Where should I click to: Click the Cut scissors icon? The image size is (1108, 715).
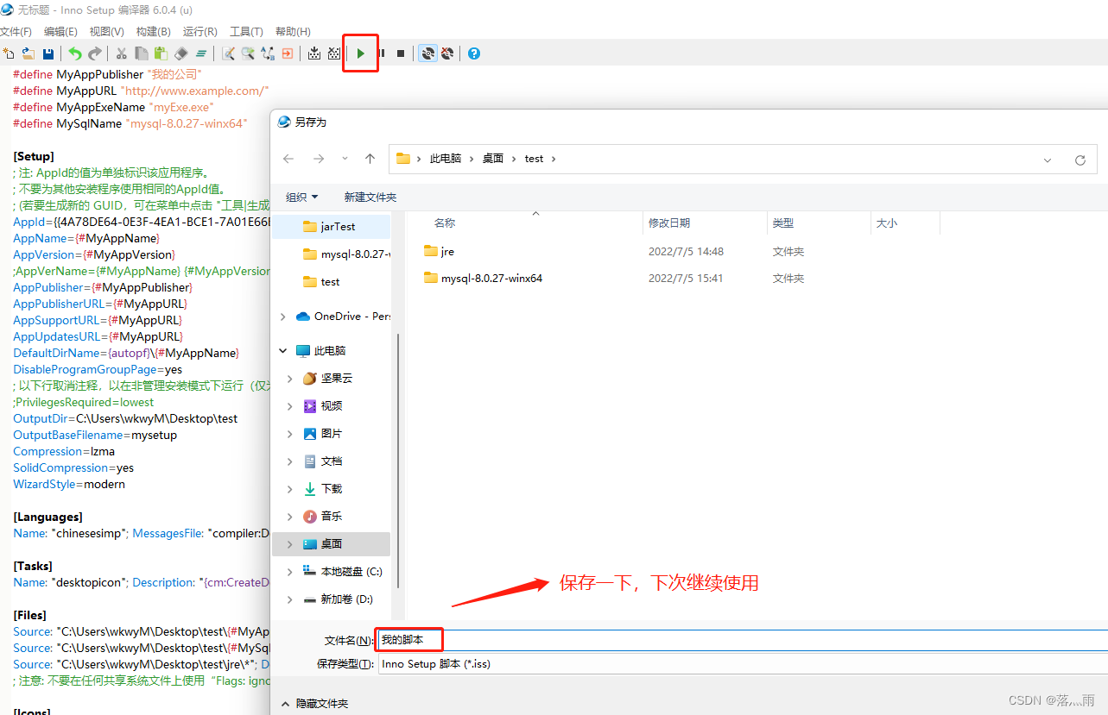pos(122,53)
